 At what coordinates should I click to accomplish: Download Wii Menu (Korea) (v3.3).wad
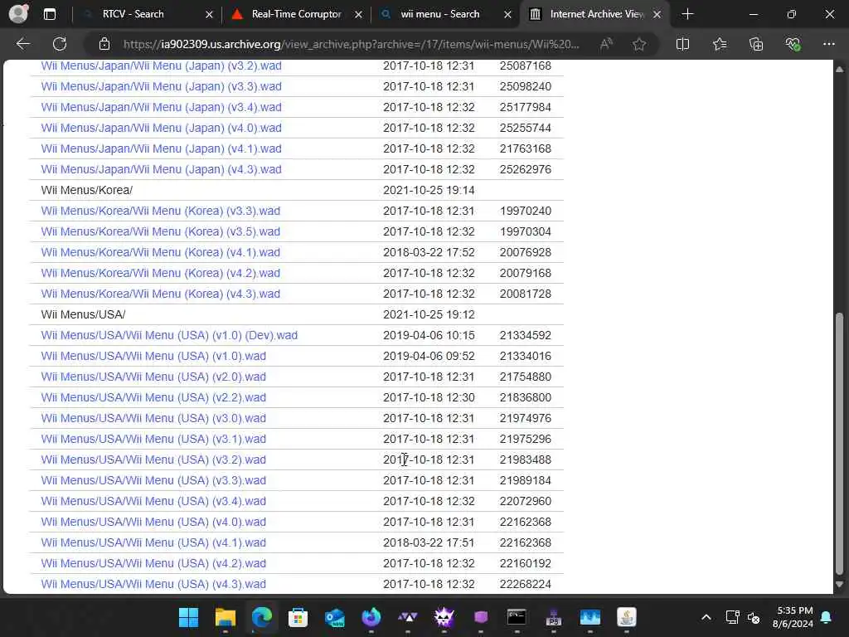pyautogui.click(x=161, y=211)
